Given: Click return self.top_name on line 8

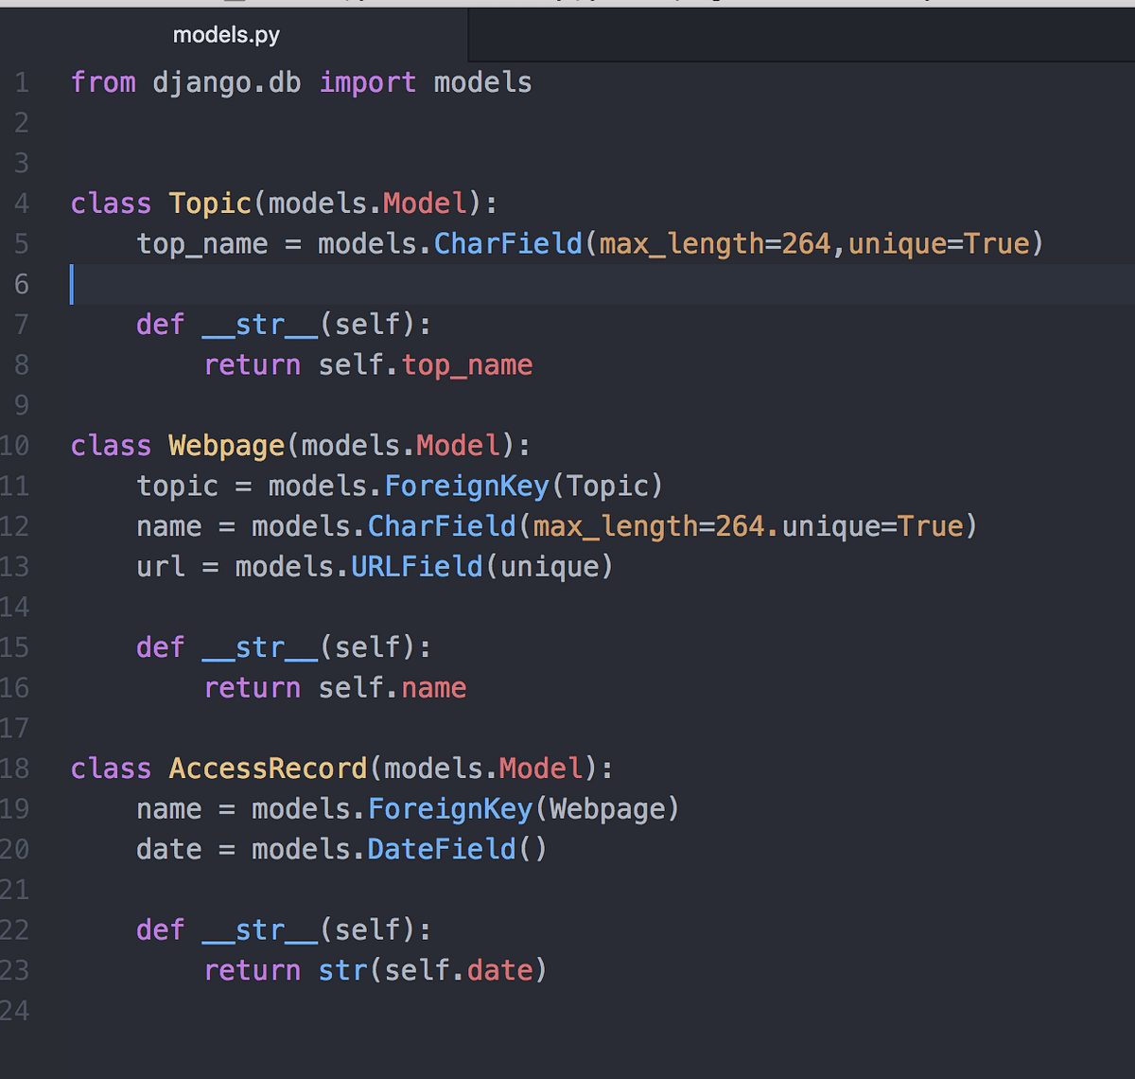Looking at the screenshot, I should pyautogui.click(x=367, y=364).
